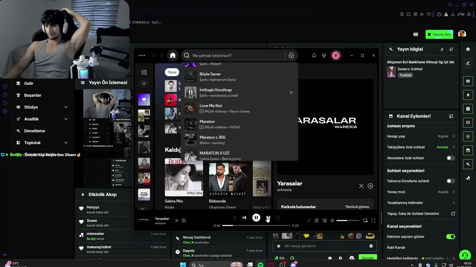Image resolution: width=476 pixels, height=267 pixels.
Task: Open the Spotify profile avatar menu
Action: tap(336, 56)
